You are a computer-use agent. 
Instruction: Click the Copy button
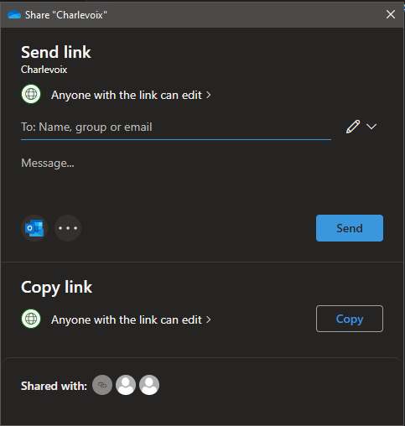350,319
